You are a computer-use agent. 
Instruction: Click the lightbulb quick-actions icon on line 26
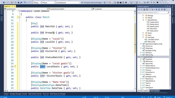click(x=15, y=66)
